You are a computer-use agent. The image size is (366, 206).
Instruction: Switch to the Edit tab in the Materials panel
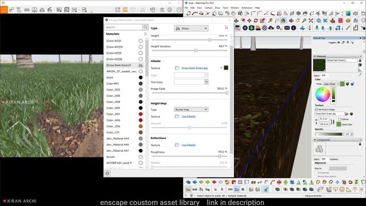[324, 76]
